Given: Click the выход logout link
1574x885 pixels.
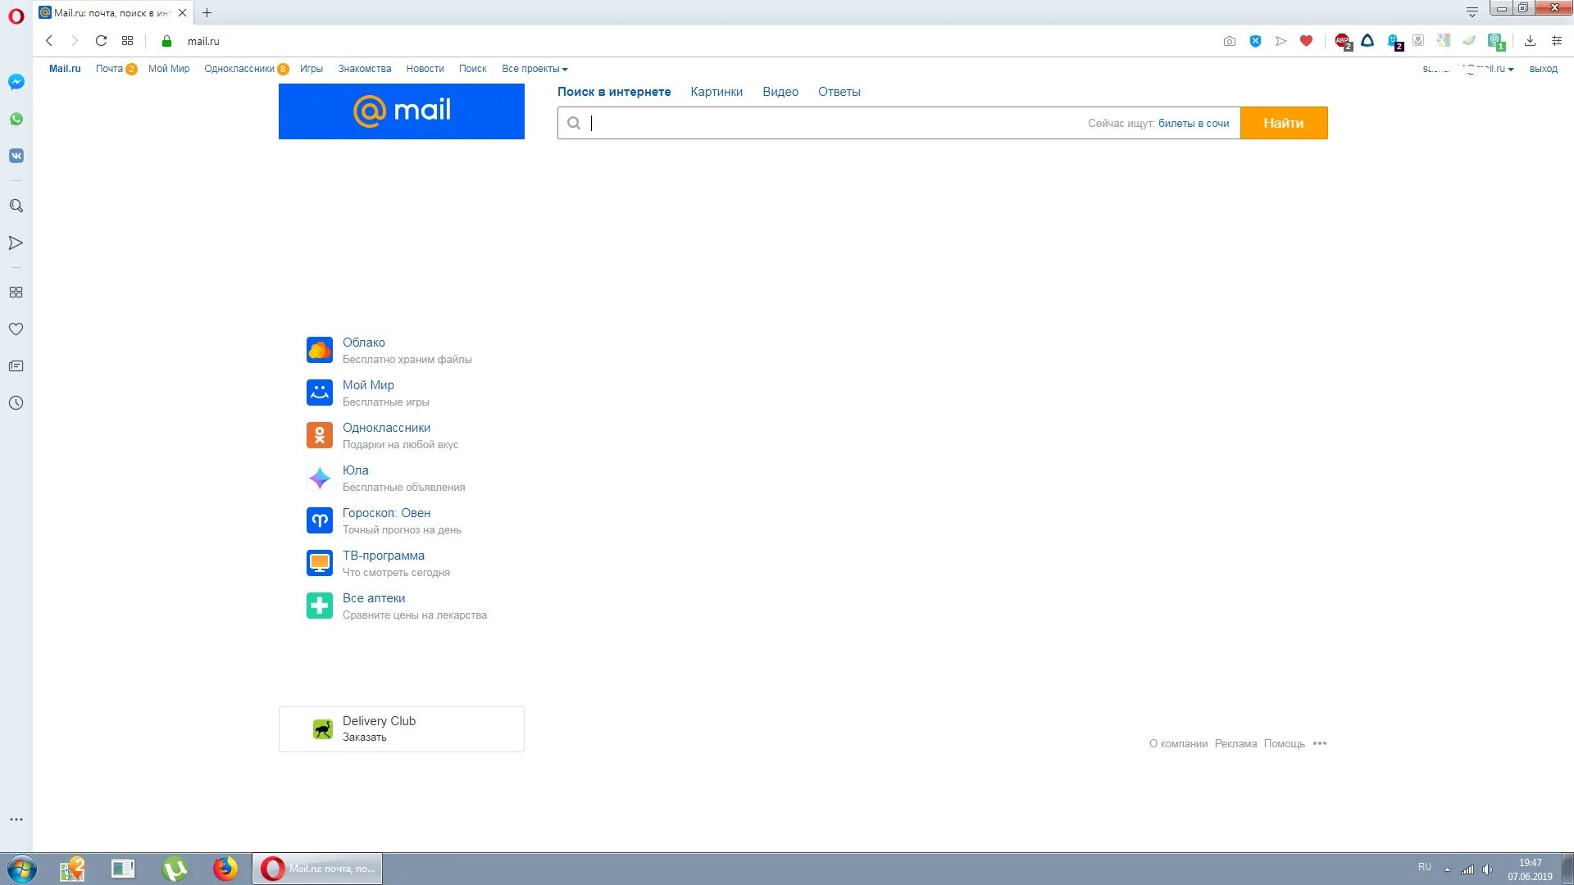Looking at the screenshot, I should [x=1543, y=69].
